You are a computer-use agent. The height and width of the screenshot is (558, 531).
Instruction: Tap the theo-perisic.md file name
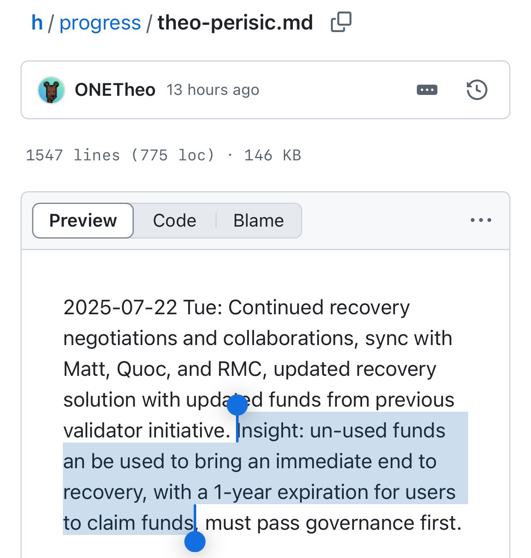pyautogui.click(x=235, y=23)
